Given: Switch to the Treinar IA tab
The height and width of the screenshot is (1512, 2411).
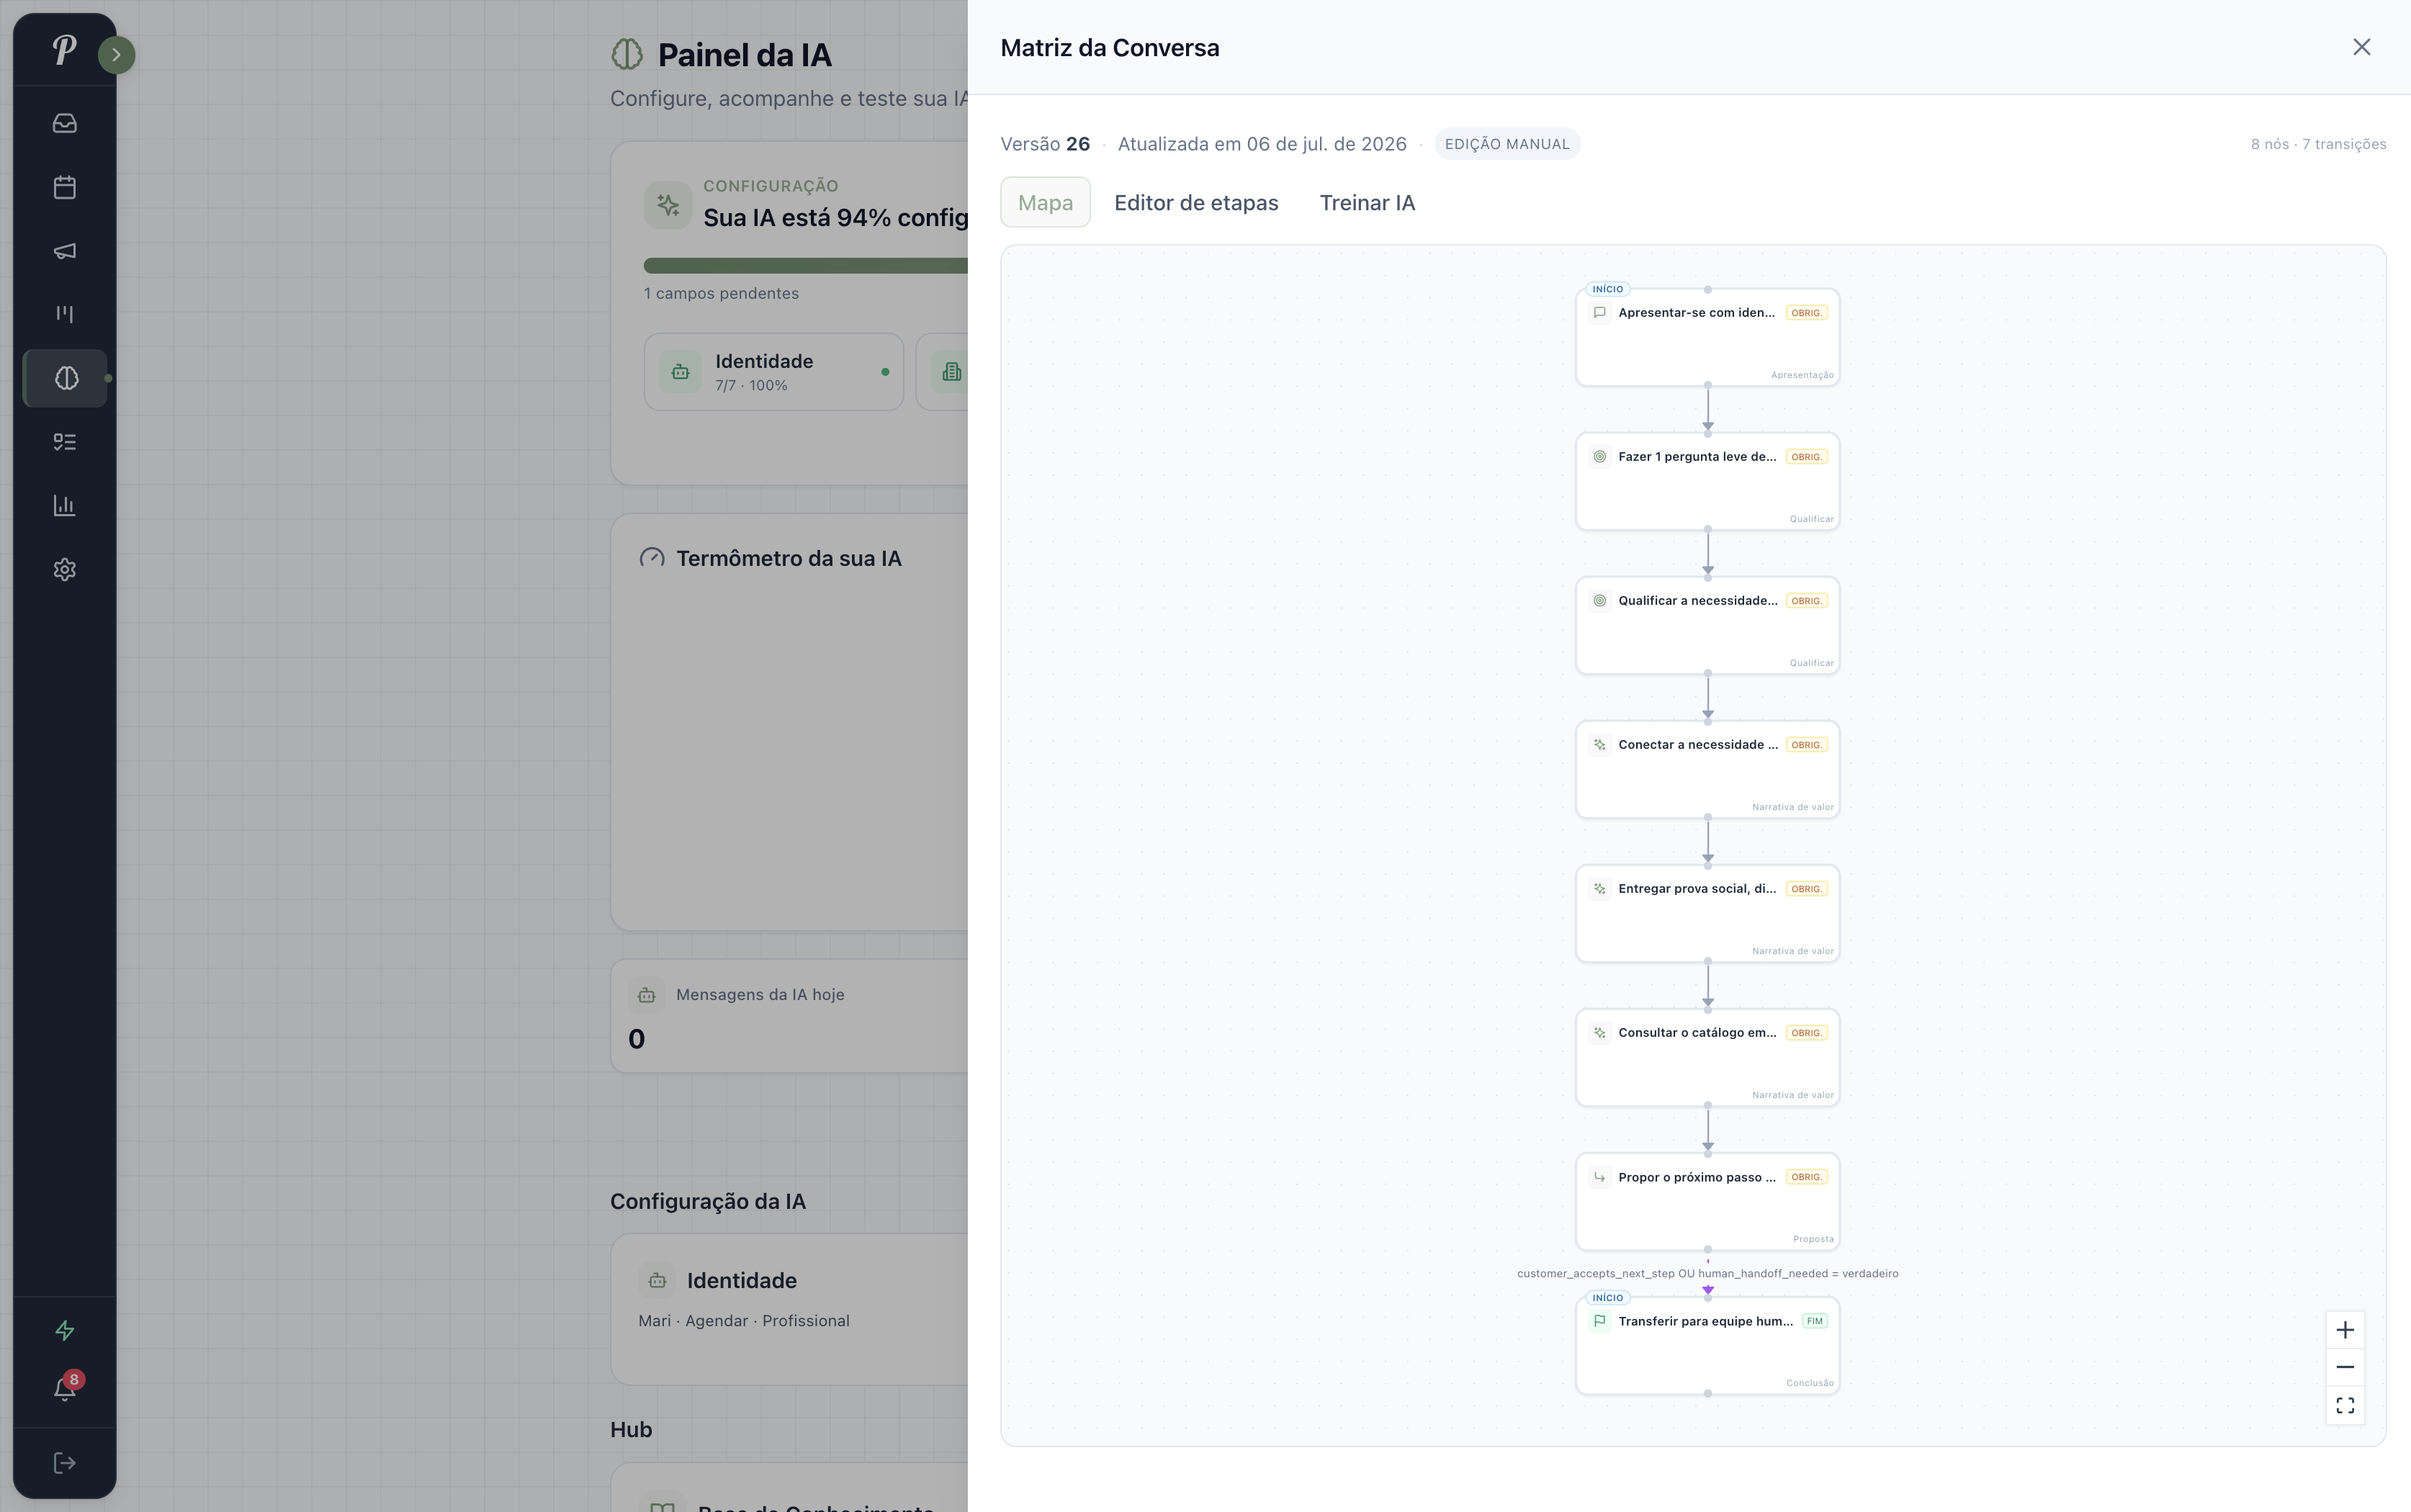Looking at the screenshot, I should (x=1367, y=203).
